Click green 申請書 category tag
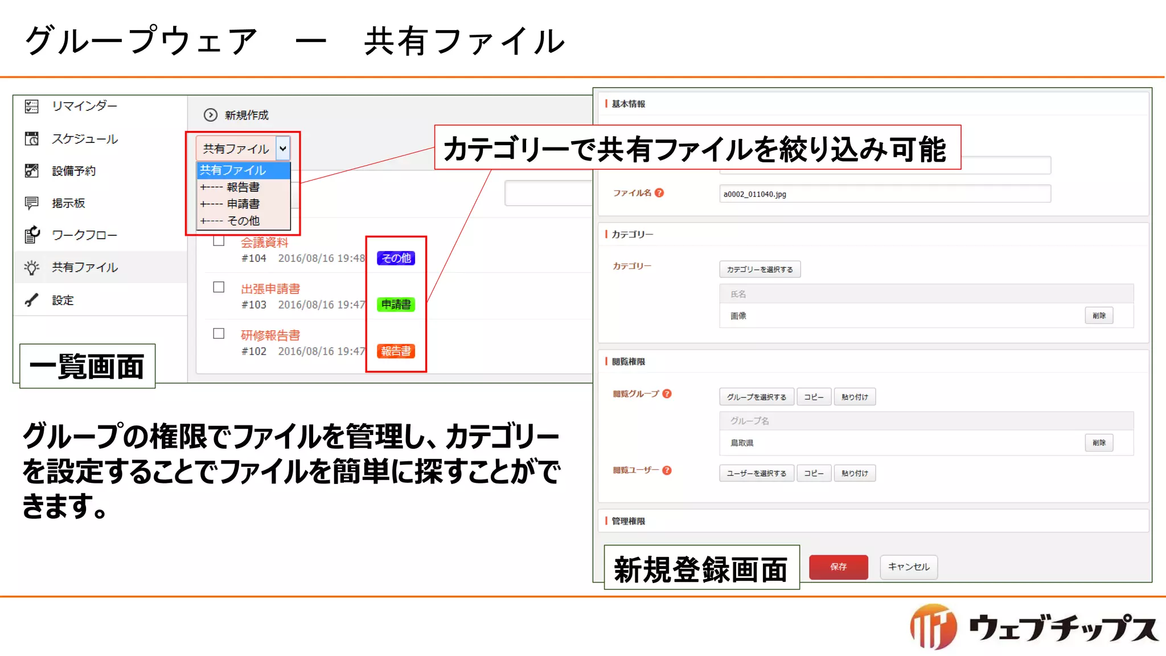1166x656 pixels. (x=396, y=305)
